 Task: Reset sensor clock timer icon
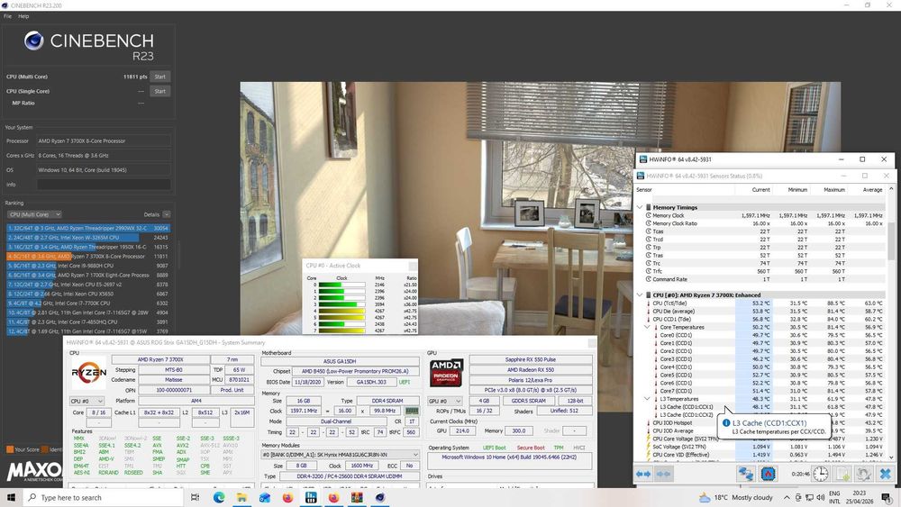click(821, 474)
